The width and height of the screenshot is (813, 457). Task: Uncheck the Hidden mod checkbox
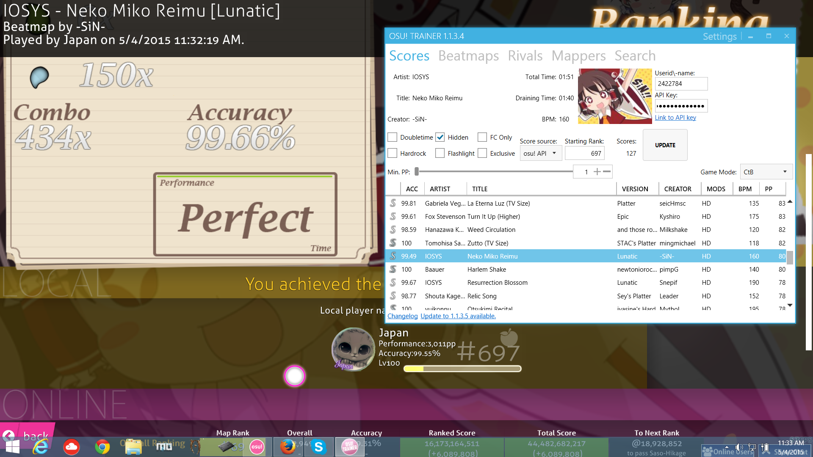pyautogui.click(x=440, y=137)
